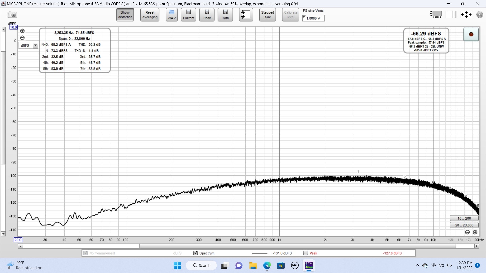Click the graph limits arrows icon

tap(466, 15)
